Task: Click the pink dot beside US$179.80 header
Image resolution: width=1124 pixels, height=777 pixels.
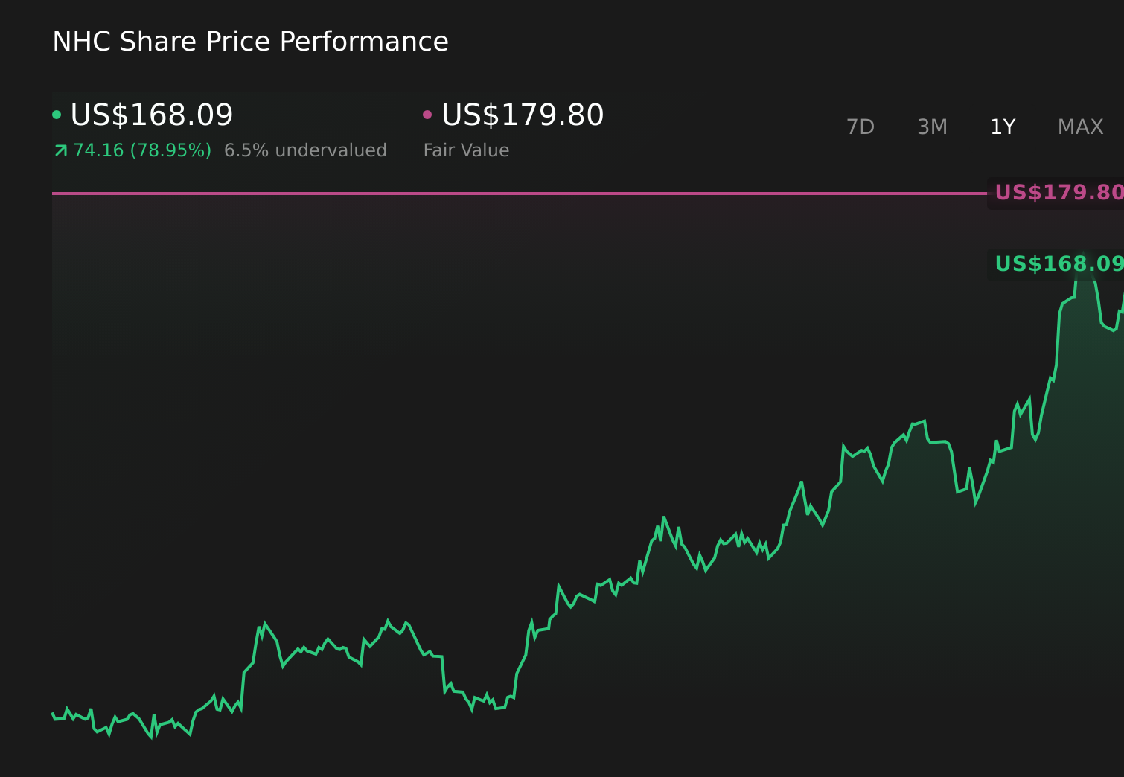Action: (x=427, y=115)
